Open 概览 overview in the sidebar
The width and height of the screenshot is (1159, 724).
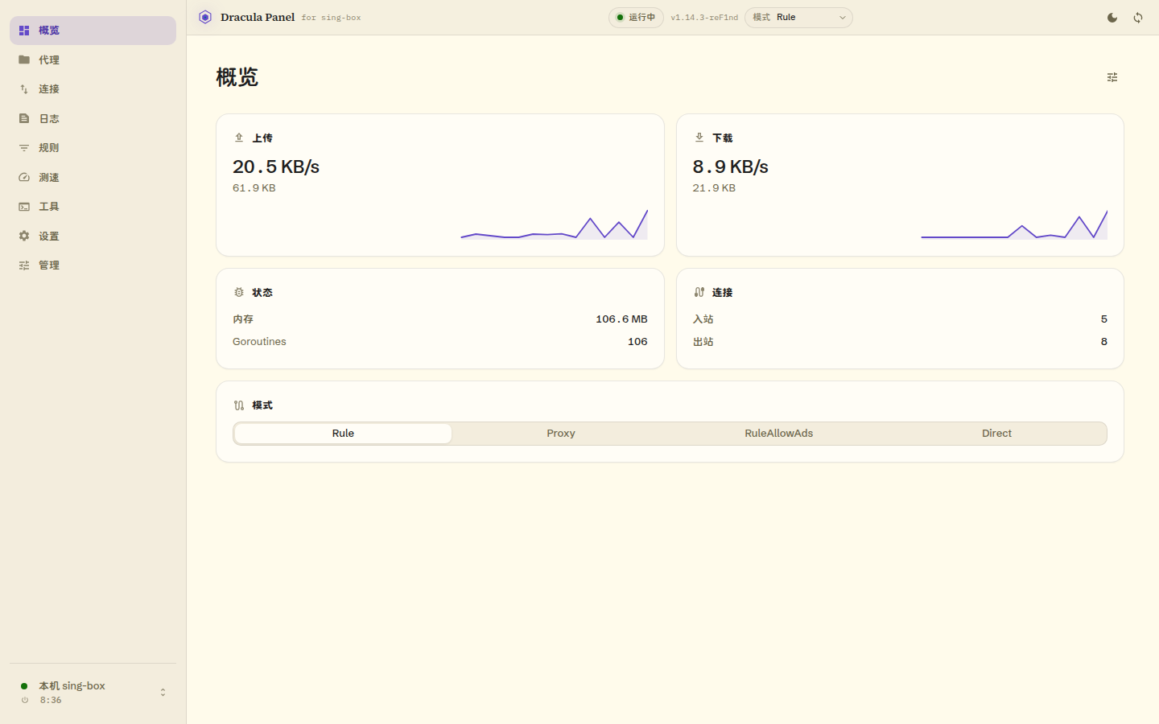(x=93, y=31)
